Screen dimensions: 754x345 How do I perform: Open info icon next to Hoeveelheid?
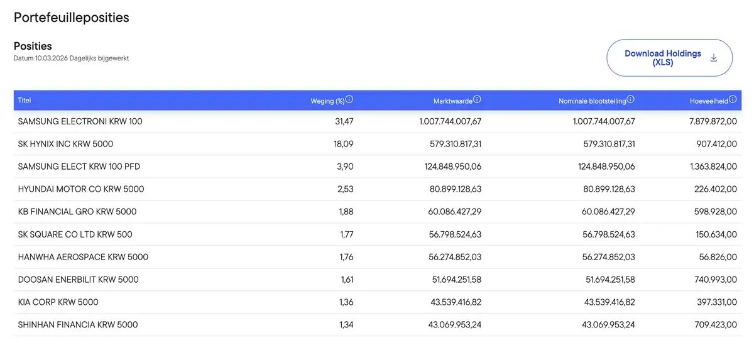[x=733, y=99]
